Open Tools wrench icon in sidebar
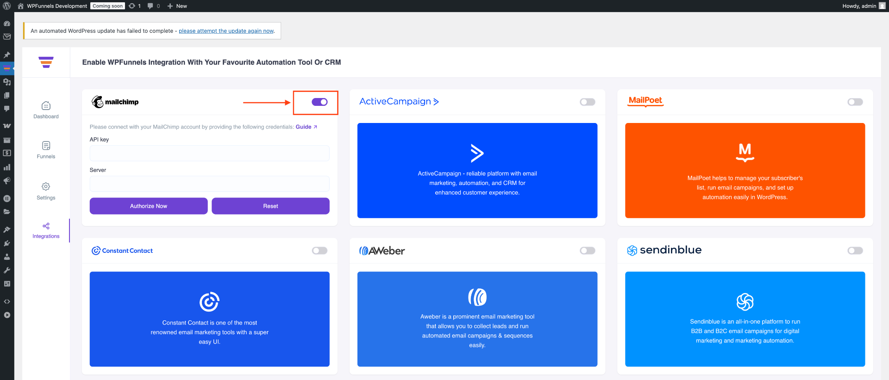Viewport: 889px width, 380px height. pyautogui.click(x=7, y=270)
